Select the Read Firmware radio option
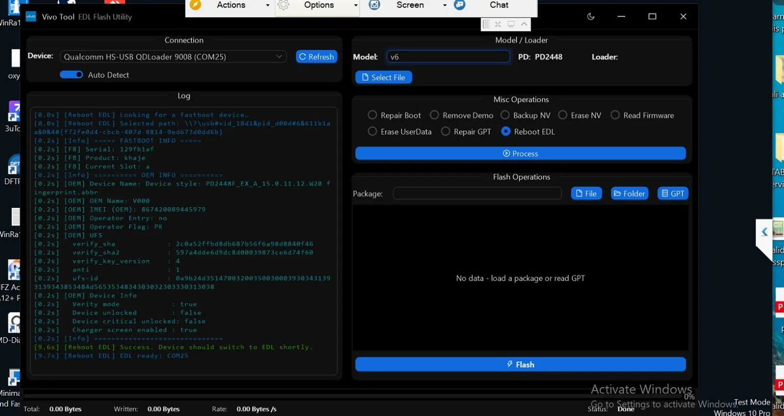The width and height of the screenshot is (784, 416). (x=615, y=115)
